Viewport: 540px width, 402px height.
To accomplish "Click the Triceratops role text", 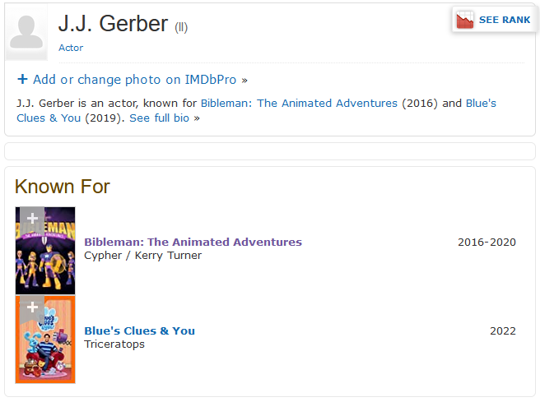I will coord(114,344).
